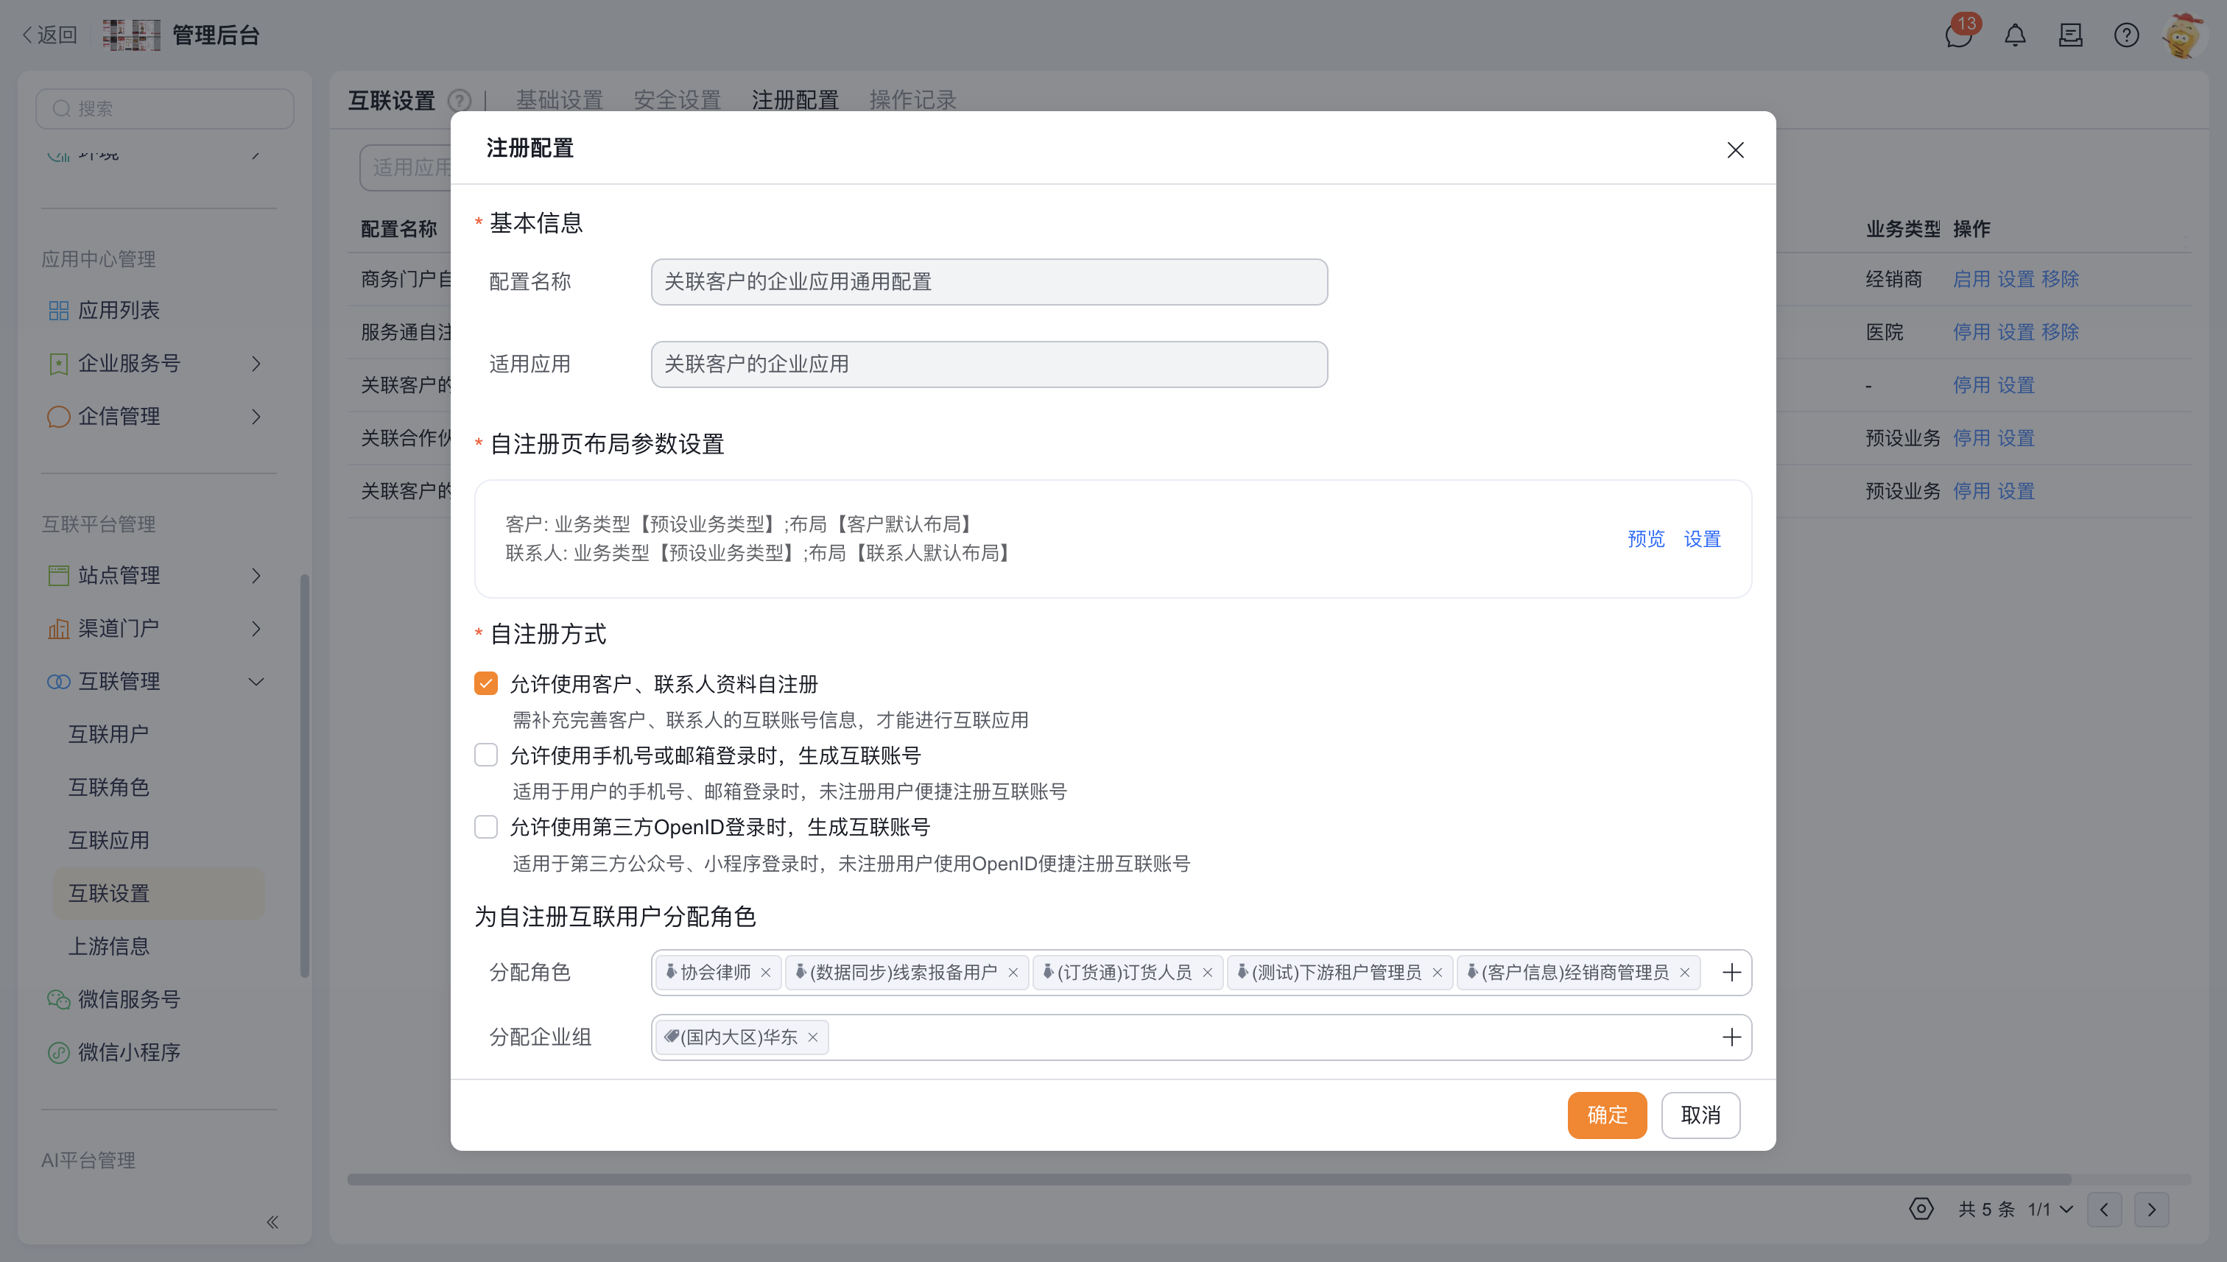Check 允许使用第三方OpenID登录时，生成互联账号

[485, 827]
